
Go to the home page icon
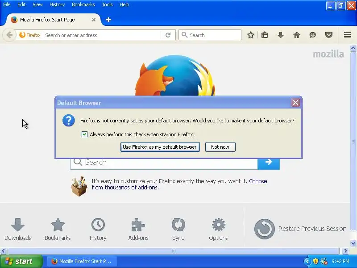[297, 35]
